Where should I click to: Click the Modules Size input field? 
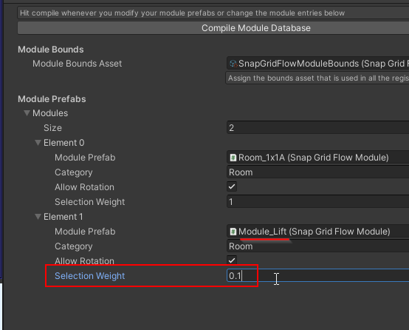click(318, 127)
